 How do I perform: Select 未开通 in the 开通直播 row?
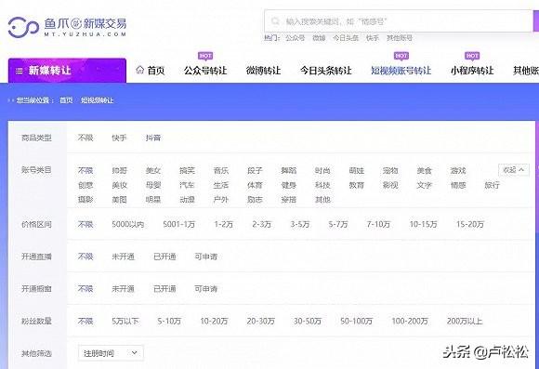tap(123, 257)
